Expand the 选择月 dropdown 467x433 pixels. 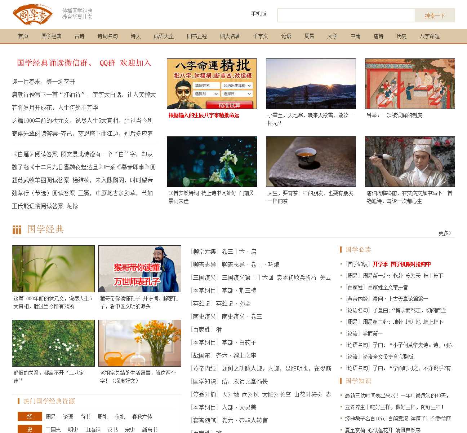[x=205, y=93]
